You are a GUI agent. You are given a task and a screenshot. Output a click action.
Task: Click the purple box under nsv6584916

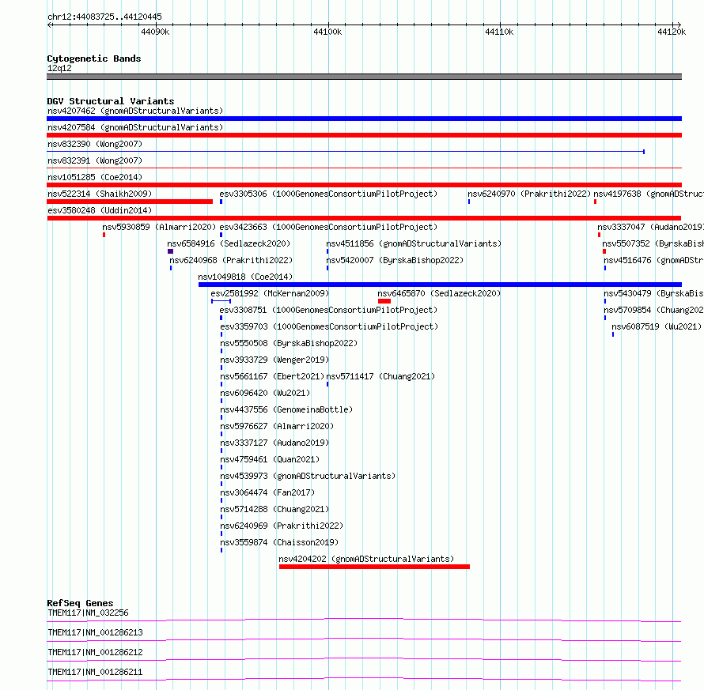pyautogui.click(x=170, y=251)
